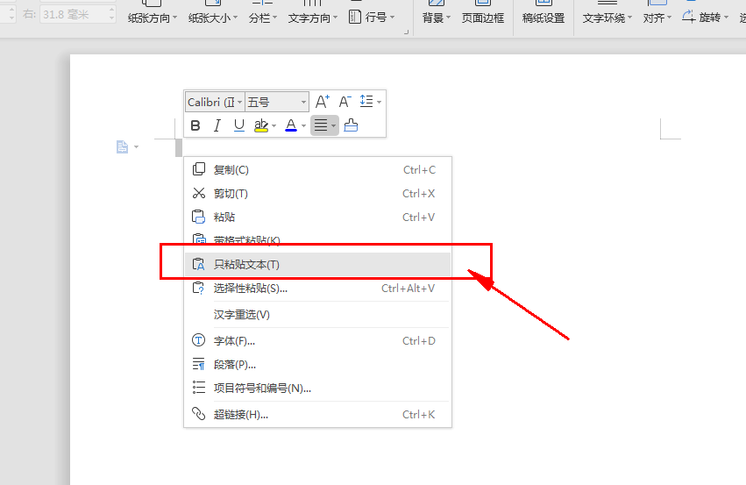Choose 粘贴 from context menu
The height and width of the screenshot is (485, 746).
317,217
